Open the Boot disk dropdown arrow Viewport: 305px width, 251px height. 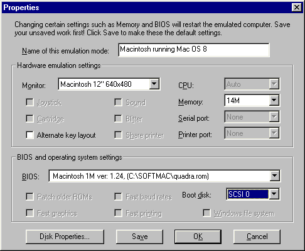[274, 194]
